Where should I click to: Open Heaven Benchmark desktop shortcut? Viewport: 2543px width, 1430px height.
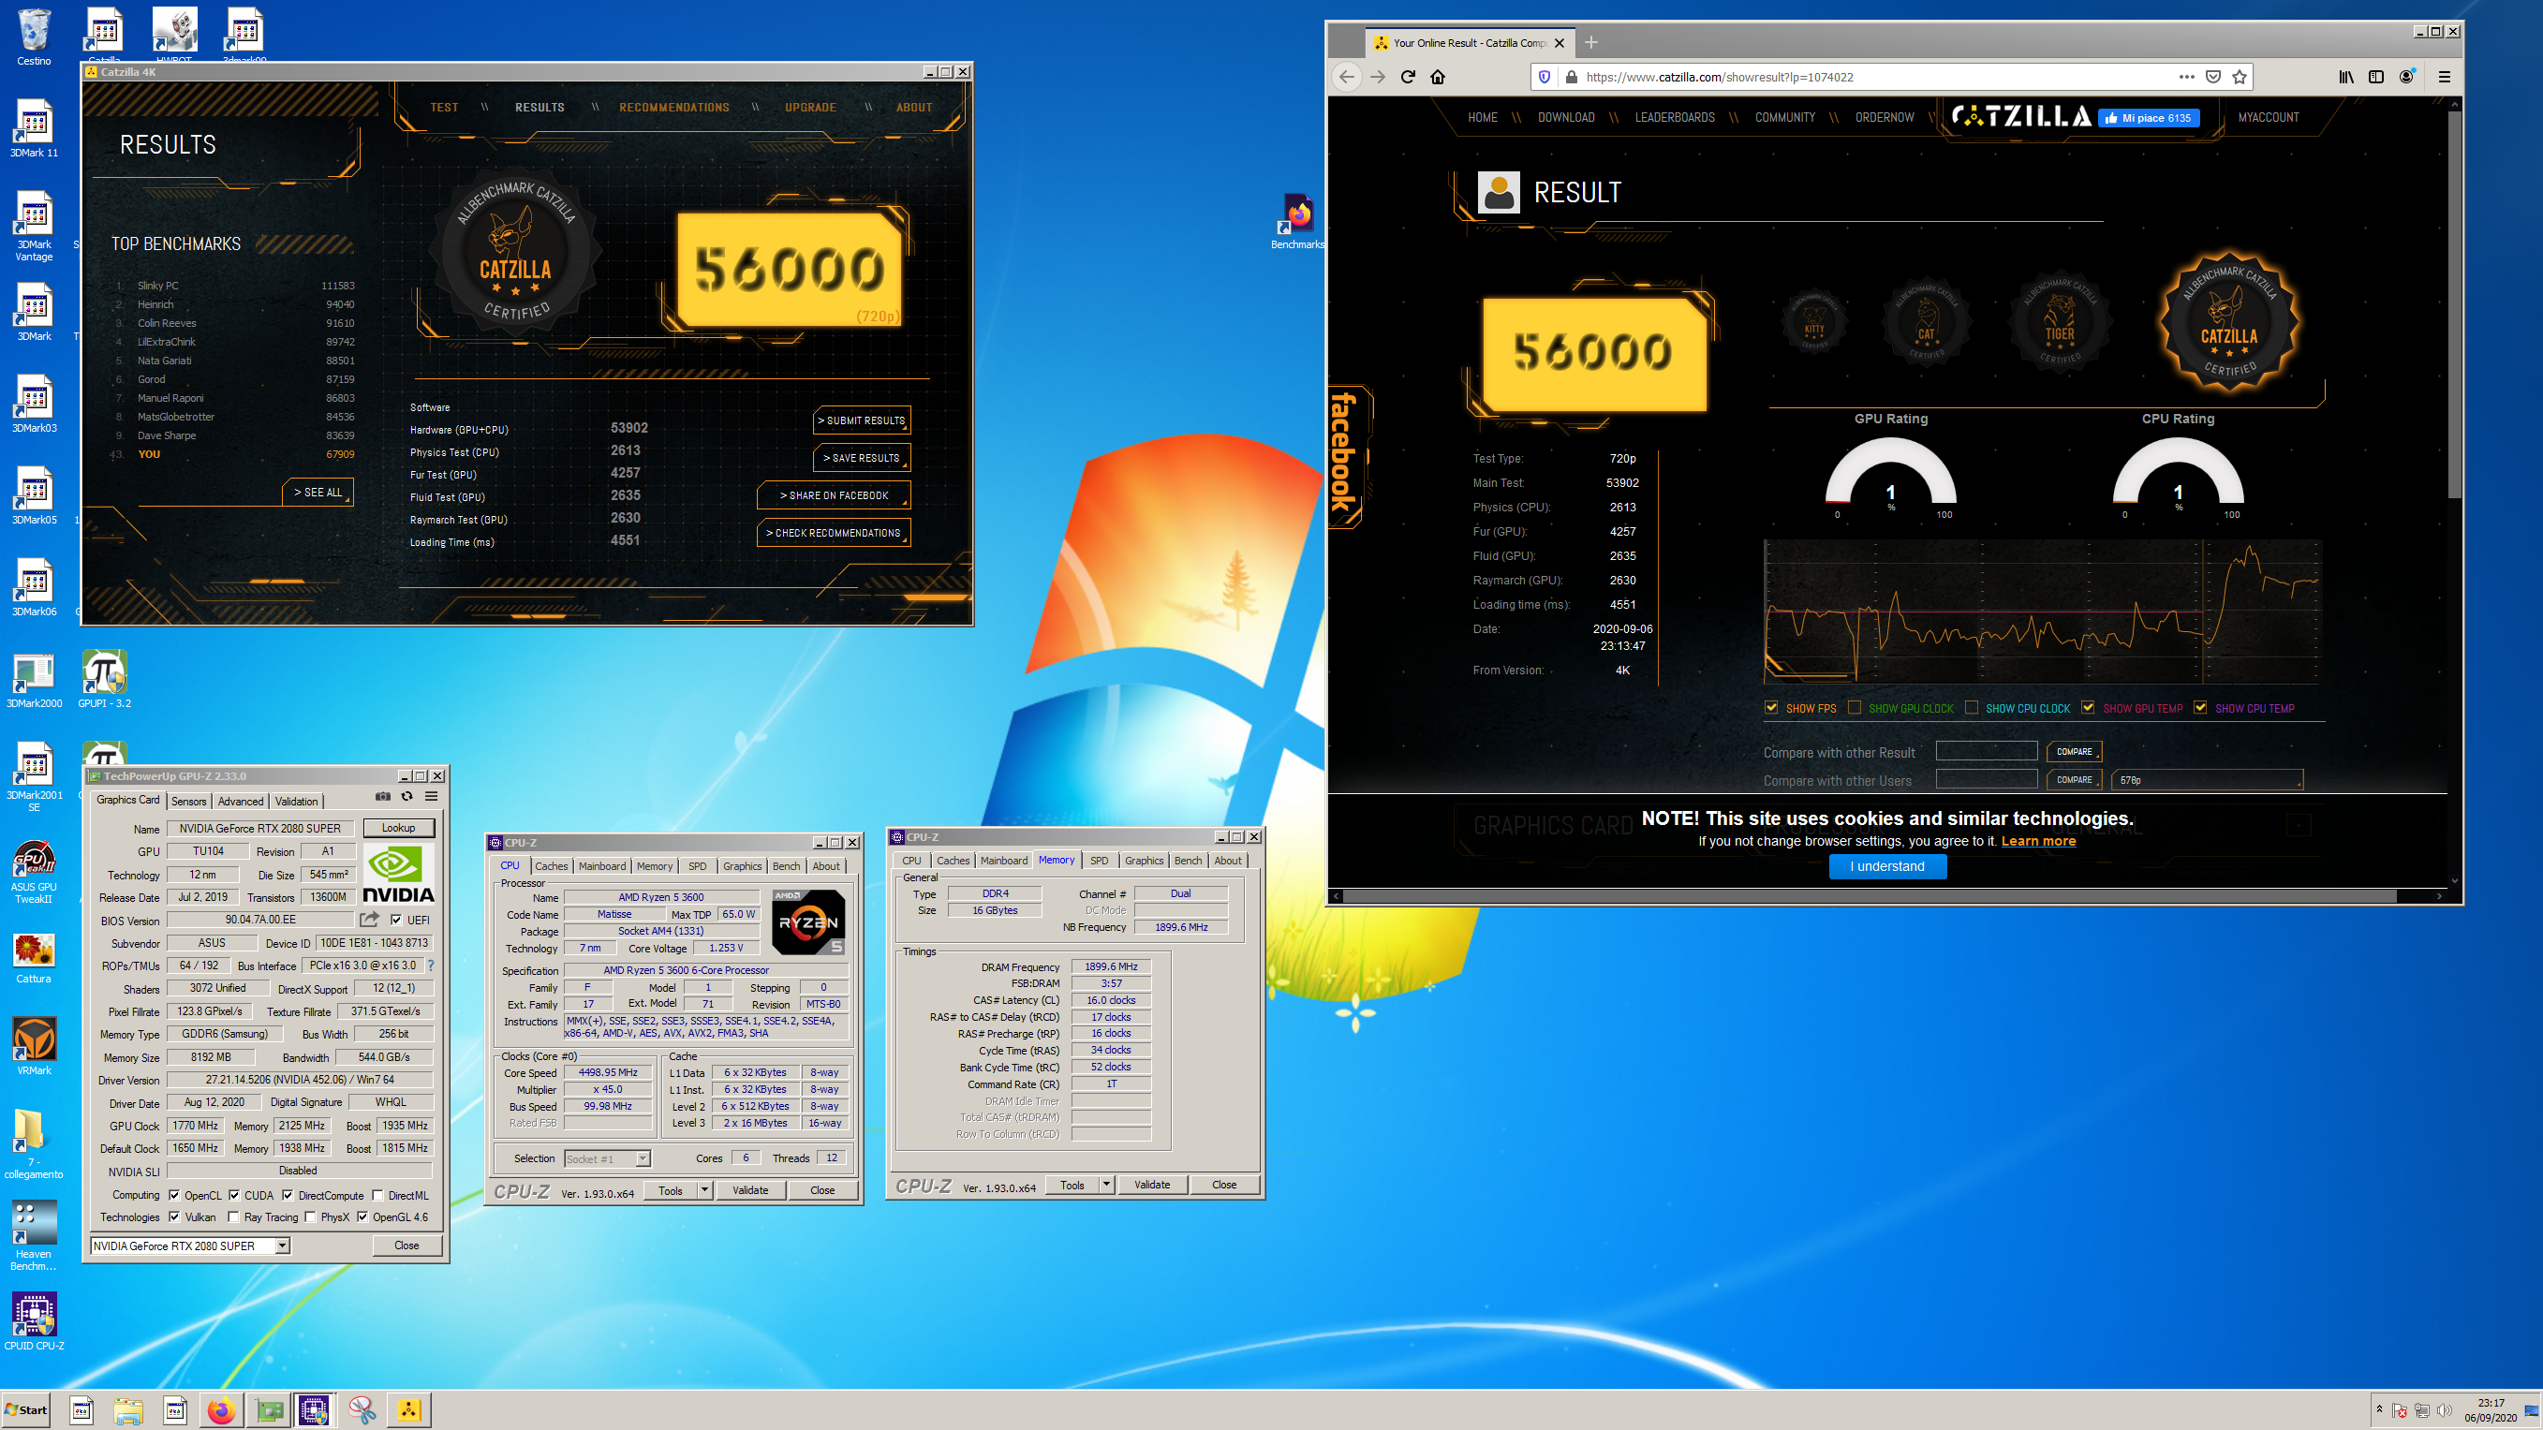(x=34, y=1235)
